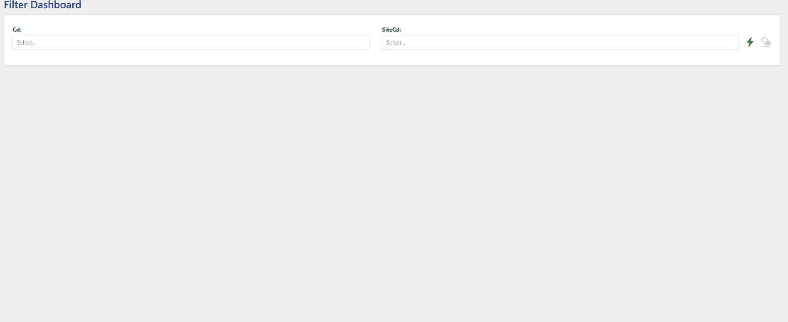
Task: Reset filters using the eraser icon
Action: coord(766,42)
